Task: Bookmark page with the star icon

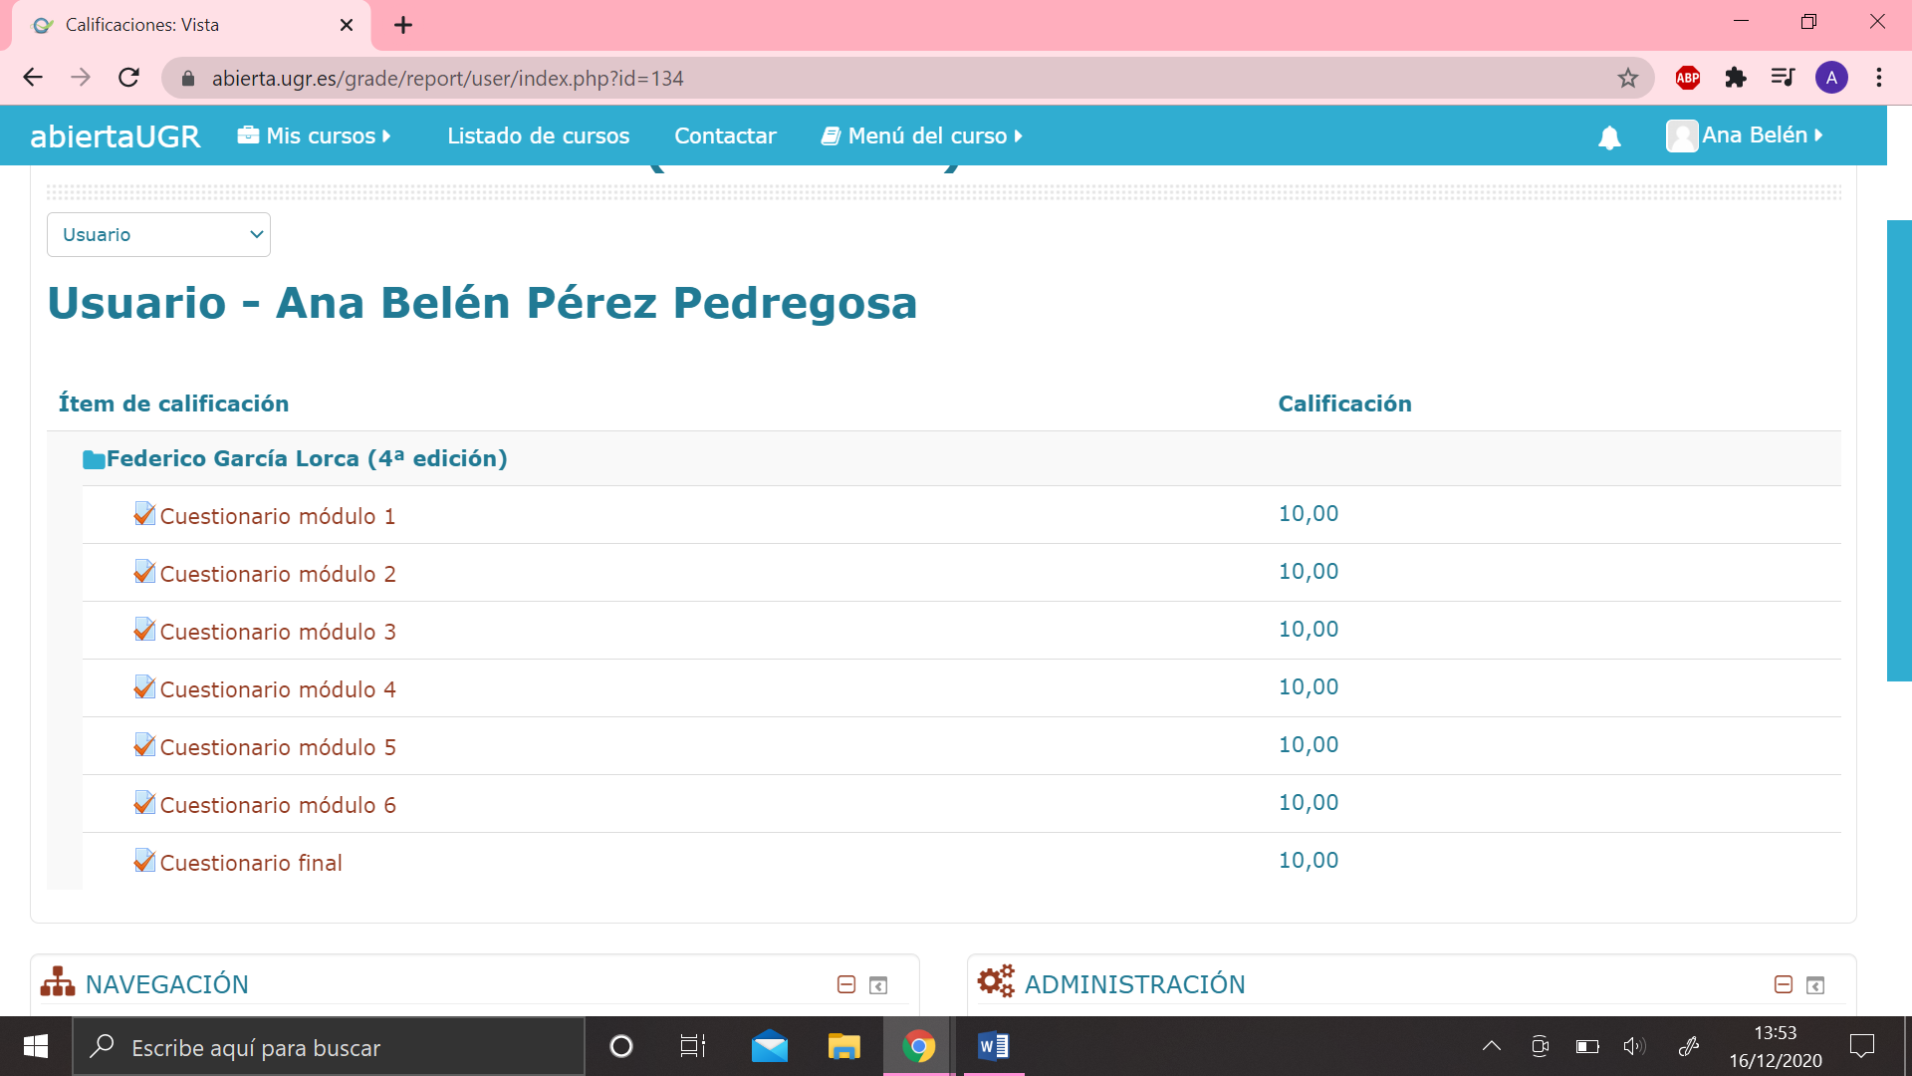Action: click(x=1627, y=78)
